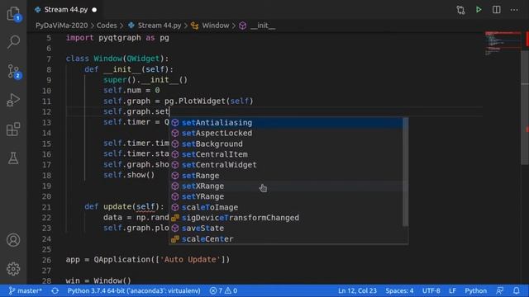This screenshot has width=529, height=297.
Task: Open the problems errors count indicator
Action: click(216, 291)
